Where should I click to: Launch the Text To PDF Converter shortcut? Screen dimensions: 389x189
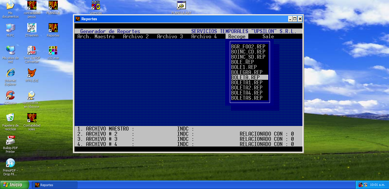point(32,54)
